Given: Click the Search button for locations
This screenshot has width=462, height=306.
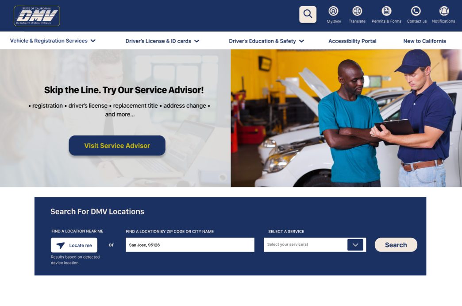Looking at the screenshot, I should coord(396,245).
